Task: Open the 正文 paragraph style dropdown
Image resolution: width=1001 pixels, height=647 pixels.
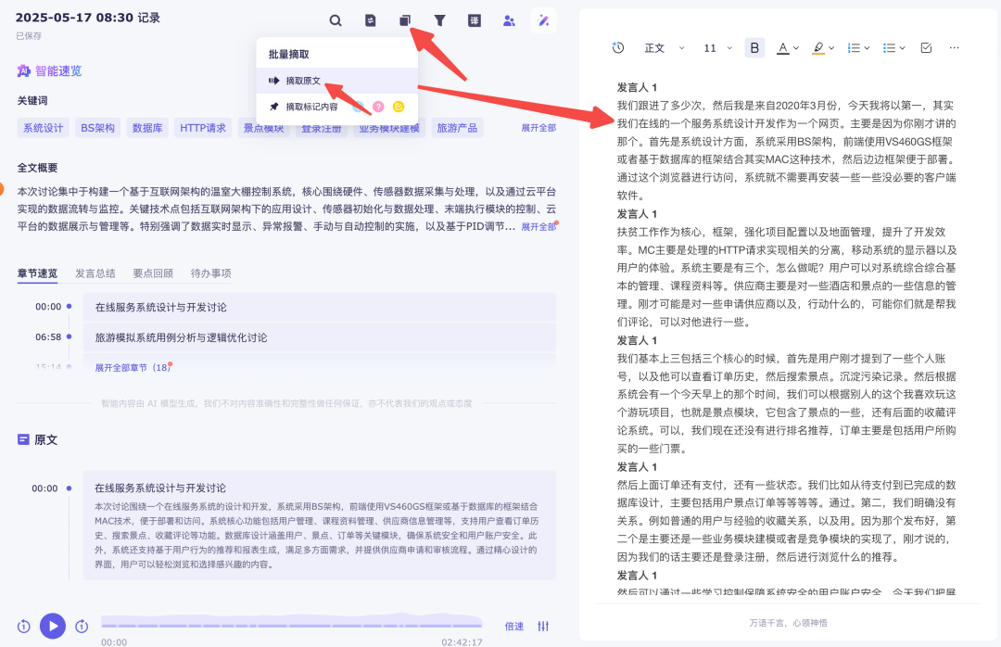Action: [664, 48]
